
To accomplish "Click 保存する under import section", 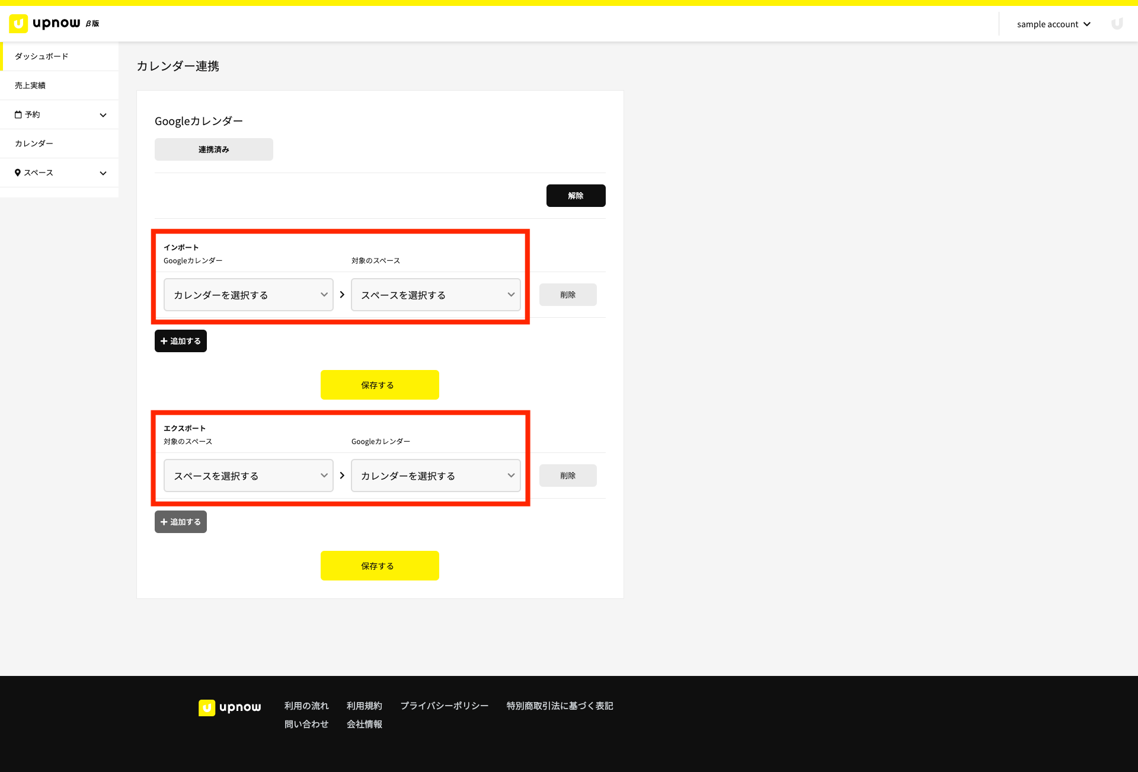I will [380, 385].
